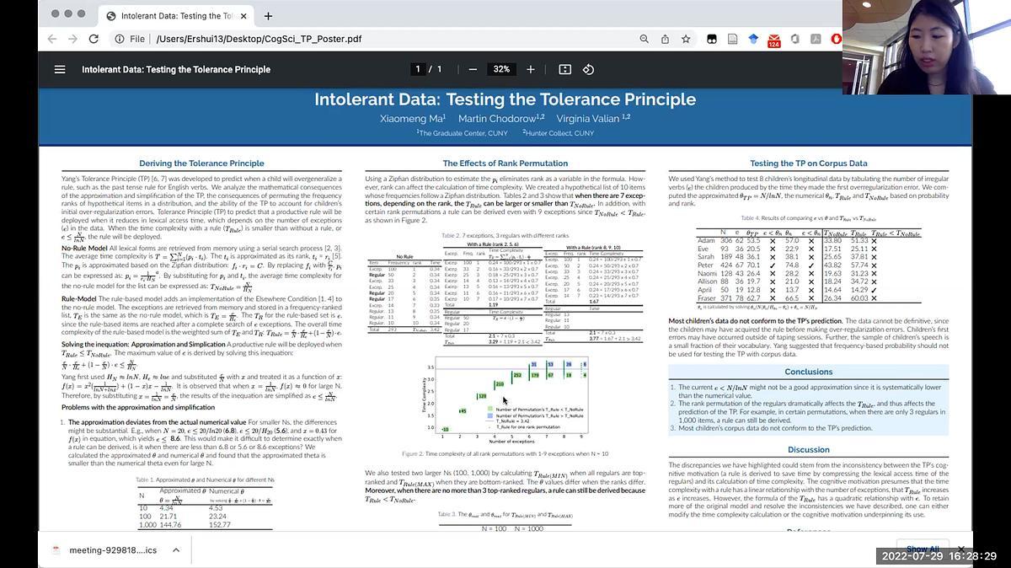
Task: Open the blue graduation cap extension
Action: coord(752,39)
